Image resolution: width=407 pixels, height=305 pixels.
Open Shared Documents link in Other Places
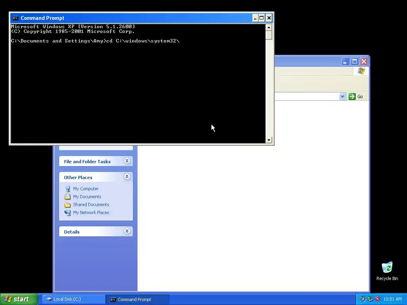coord(91,205)
